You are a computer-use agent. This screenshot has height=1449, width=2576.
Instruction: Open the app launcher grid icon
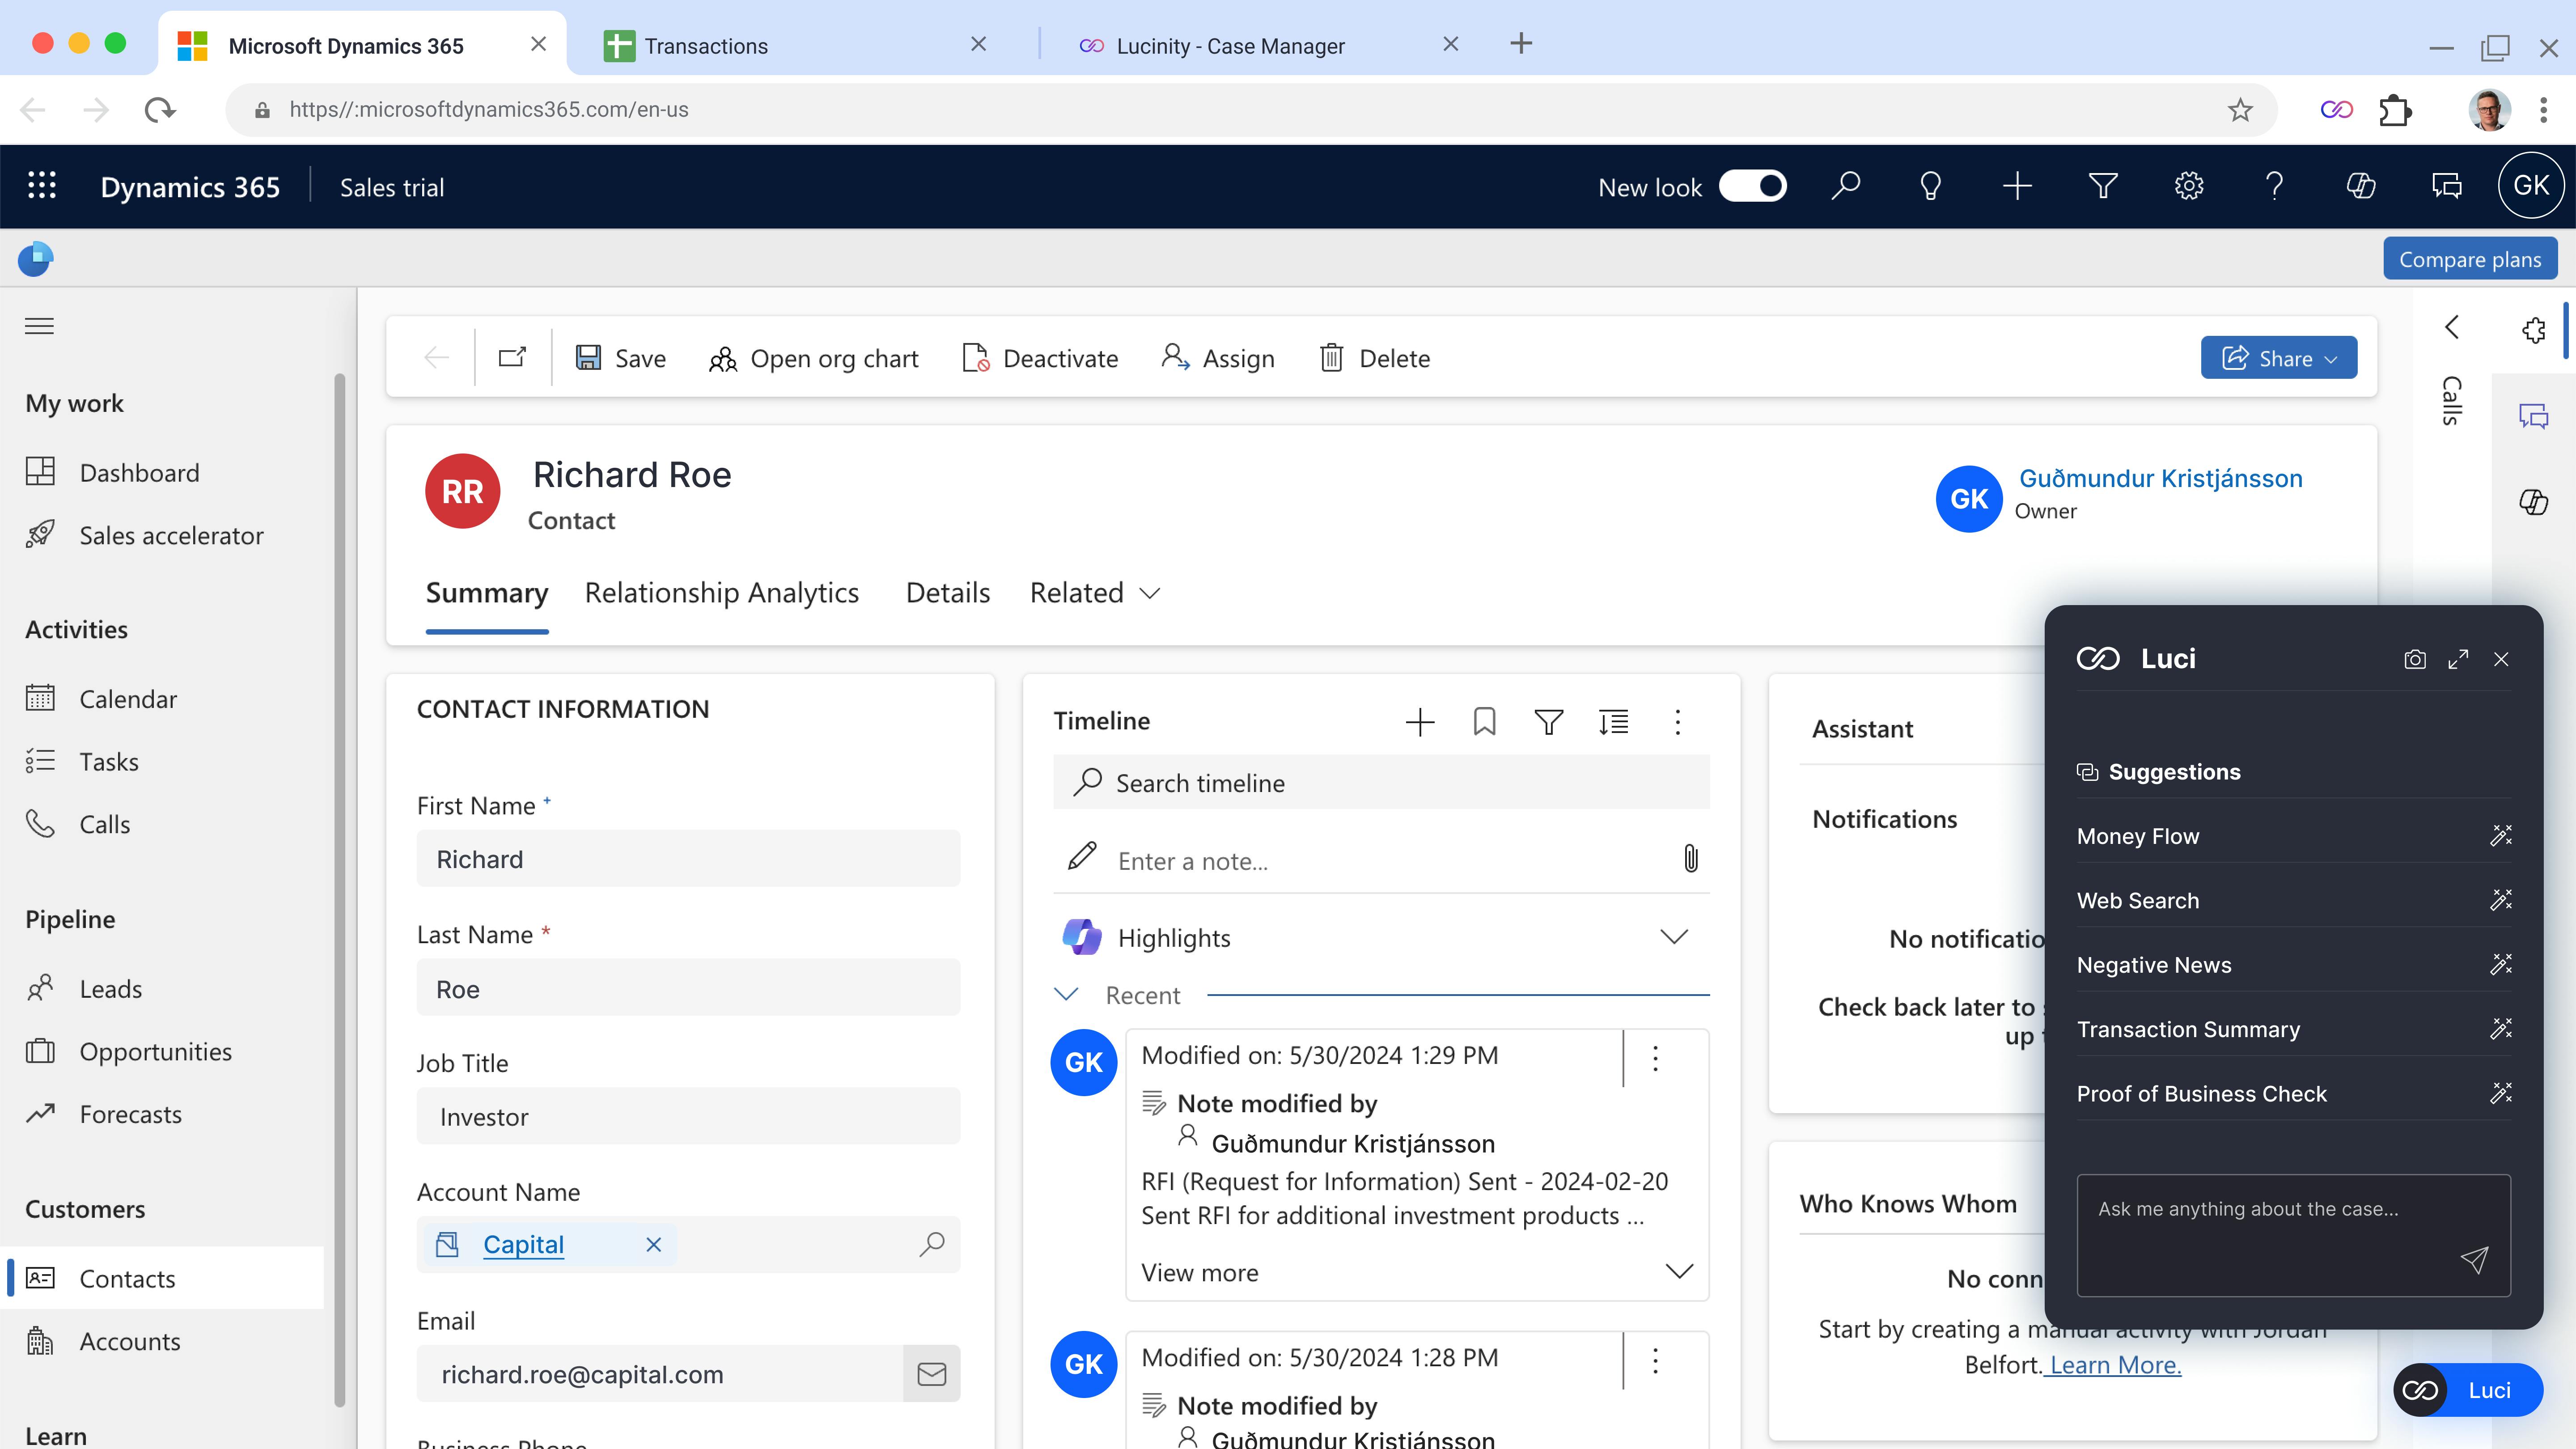pyautogui.click(x=41, y=186)
